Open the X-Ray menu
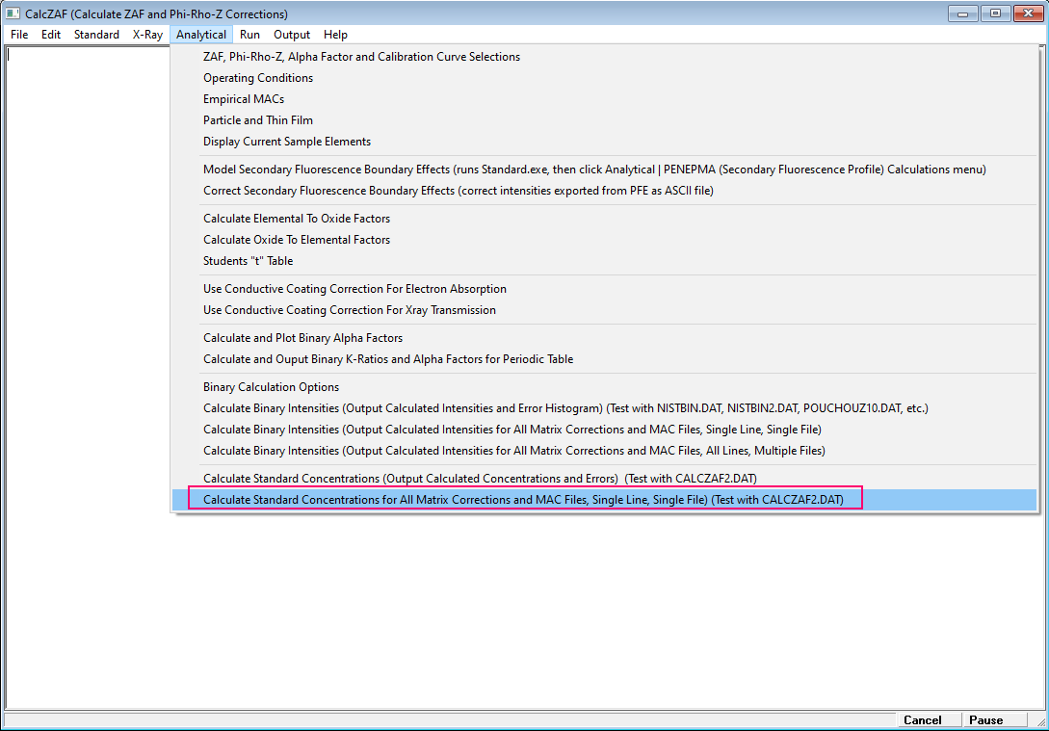1049x731 pixels. [147, 35]
